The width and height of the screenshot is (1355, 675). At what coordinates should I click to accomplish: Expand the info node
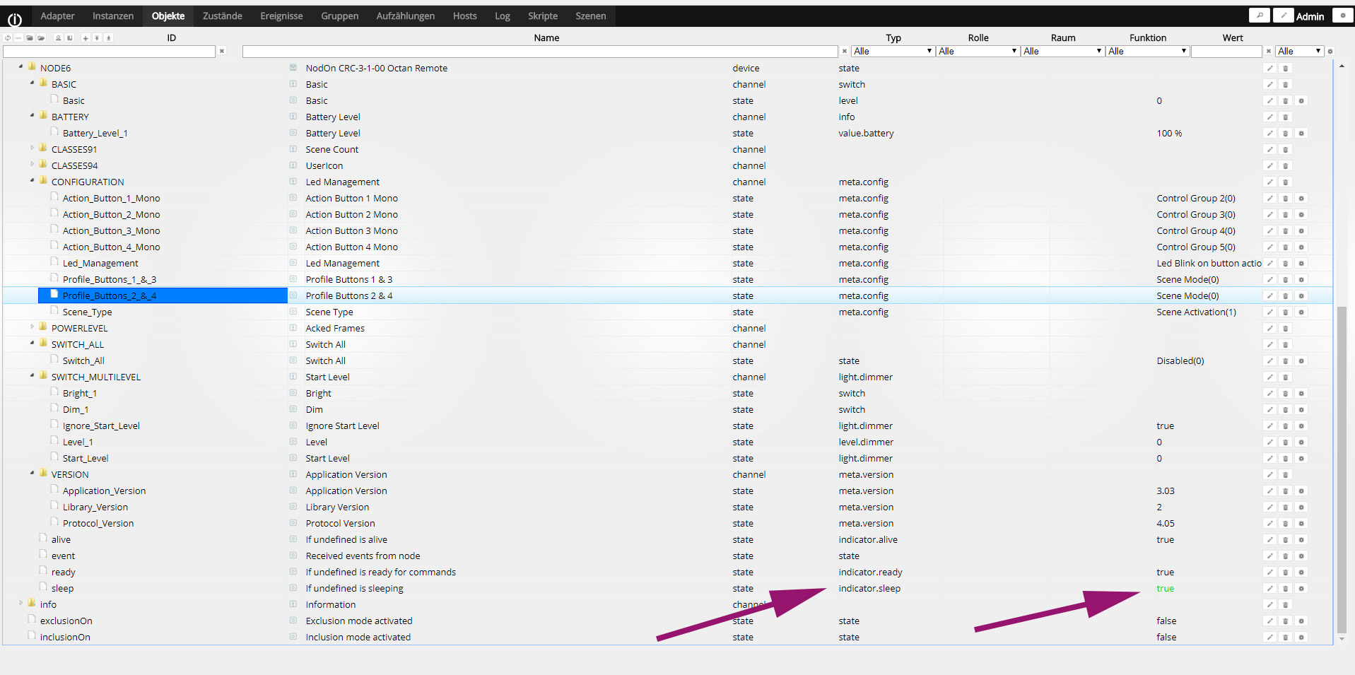20,604
